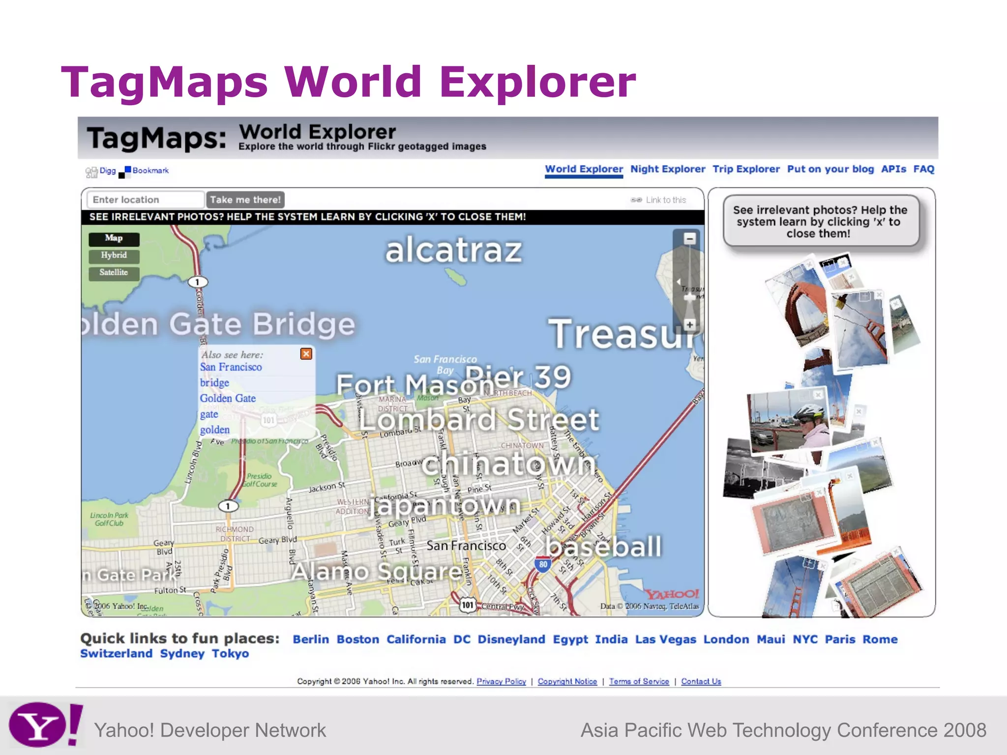Open the cyclist with helmet photo thumbnail
The image size is (1007, 755).
[x=788, y=420]
